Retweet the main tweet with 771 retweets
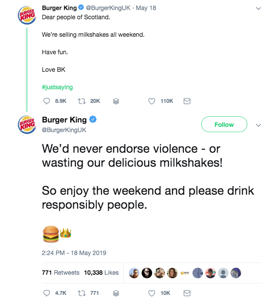 pos(82,293)
